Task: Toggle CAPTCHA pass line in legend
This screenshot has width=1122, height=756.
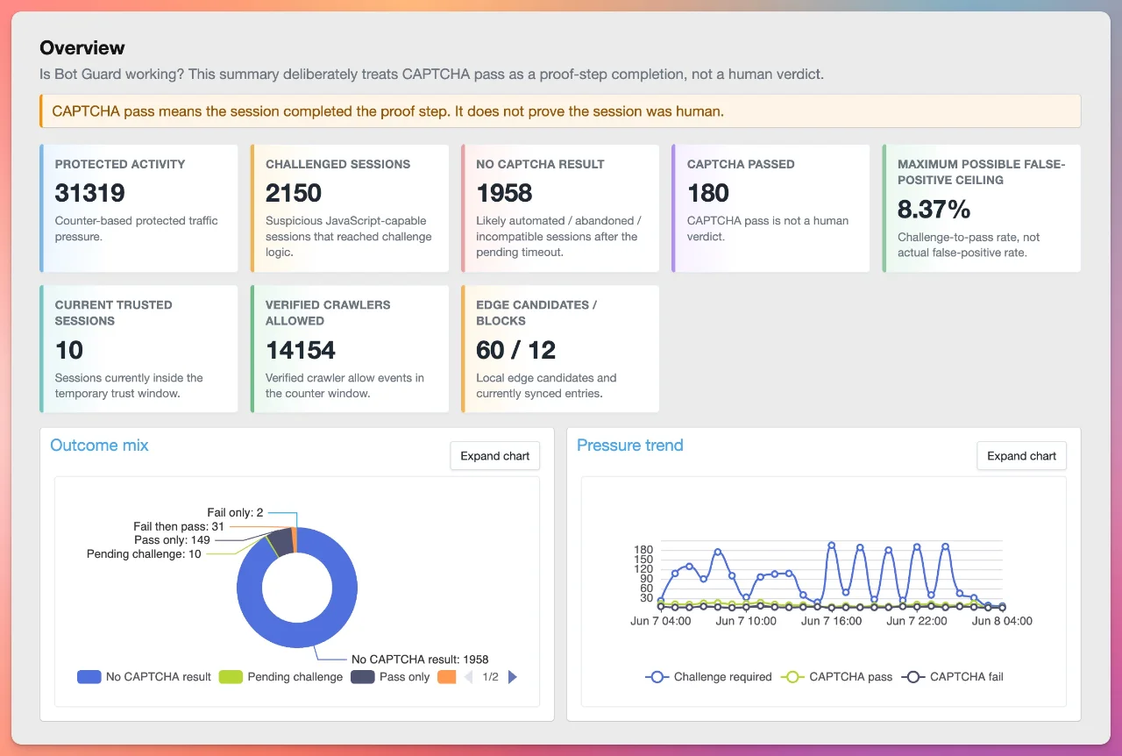Action: coord(837,677)
